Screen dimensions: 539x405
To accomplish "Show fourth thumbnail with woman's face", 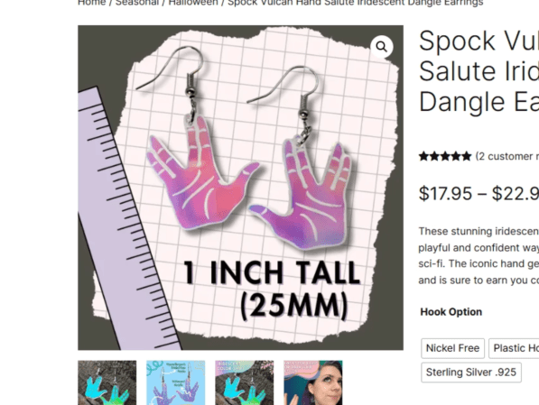I will [313, 382].
